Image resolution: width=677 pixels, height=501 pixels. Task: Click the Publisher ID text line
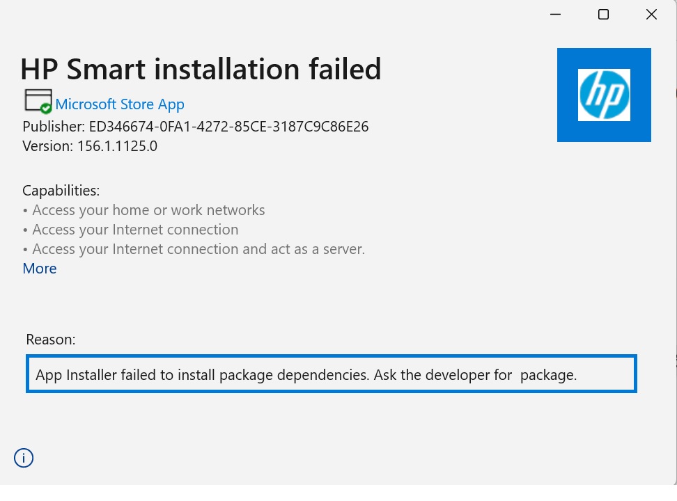tap(196, 127)
